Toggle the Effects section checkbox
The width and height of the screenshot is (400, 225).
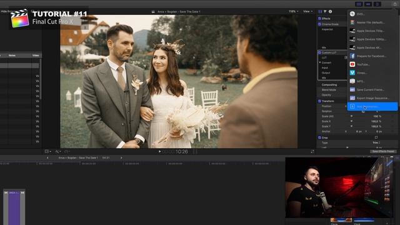(319, 19)
